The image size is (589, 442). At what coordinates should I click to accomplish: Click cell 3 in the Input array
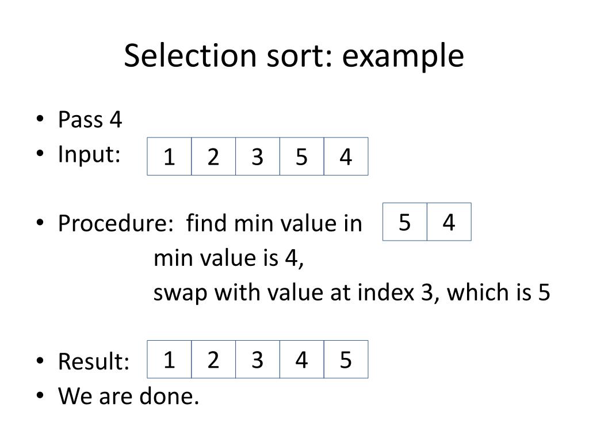pos(258,157)
